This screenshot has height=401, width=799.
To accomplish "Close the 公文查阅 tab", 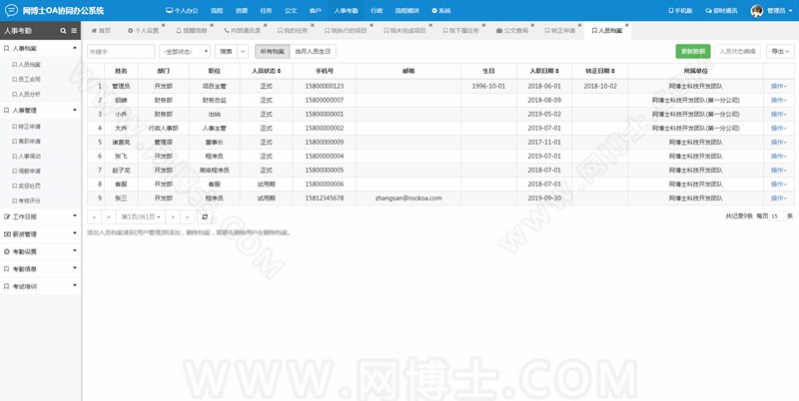I will pyautogui.click(x=533, y=25).
